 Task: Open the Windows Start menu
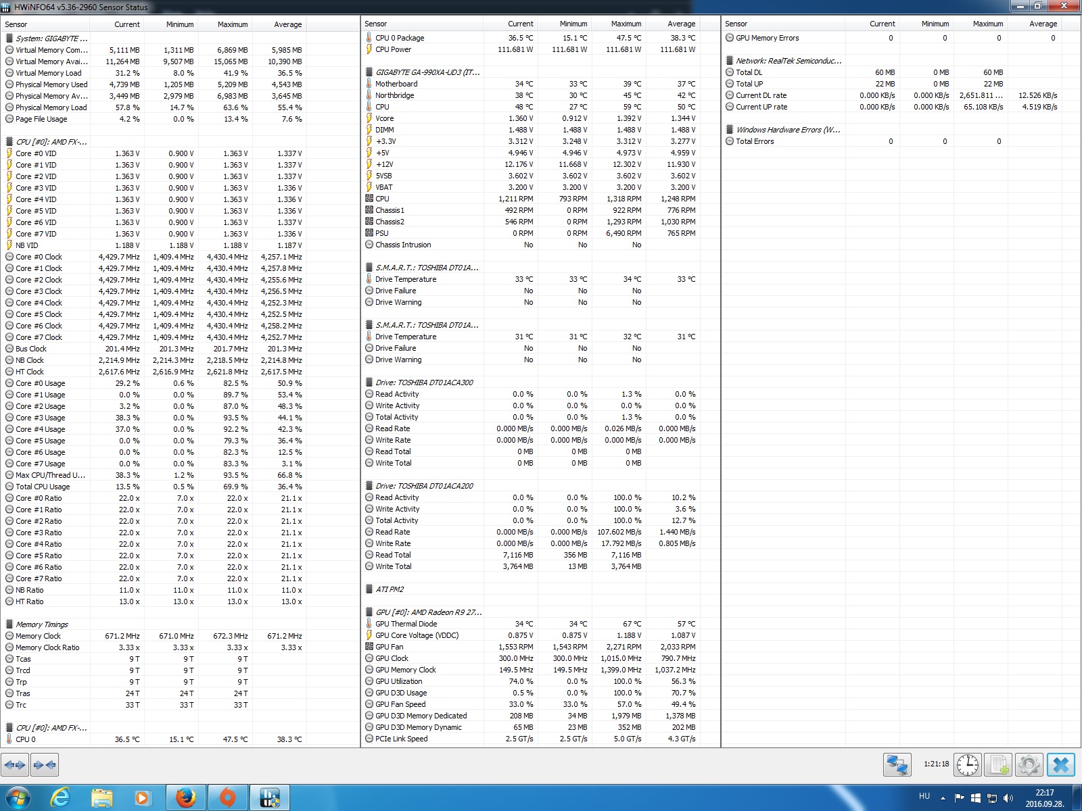click(x=18, y=797)
